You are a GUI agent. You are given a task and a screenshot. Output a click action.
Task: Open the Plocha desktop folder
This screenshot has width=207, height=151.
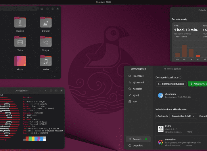coord(20,62)
